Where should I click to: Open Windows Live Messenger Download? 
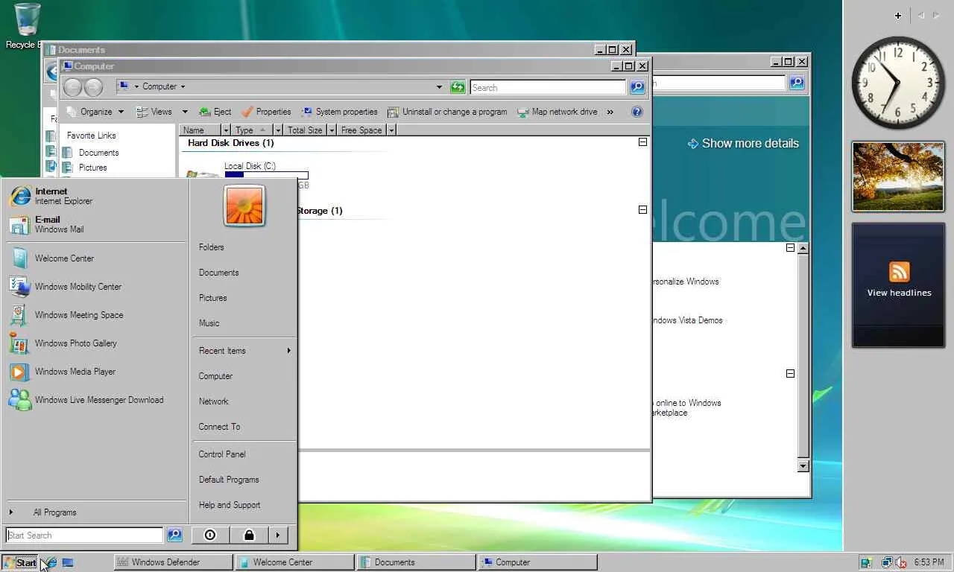95,400
